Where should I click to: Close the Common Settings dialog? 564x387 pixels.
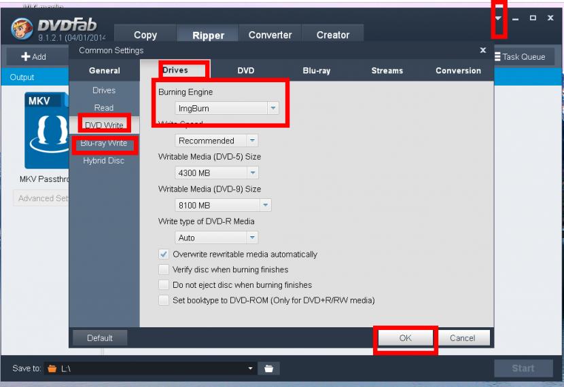coord(483,50)
